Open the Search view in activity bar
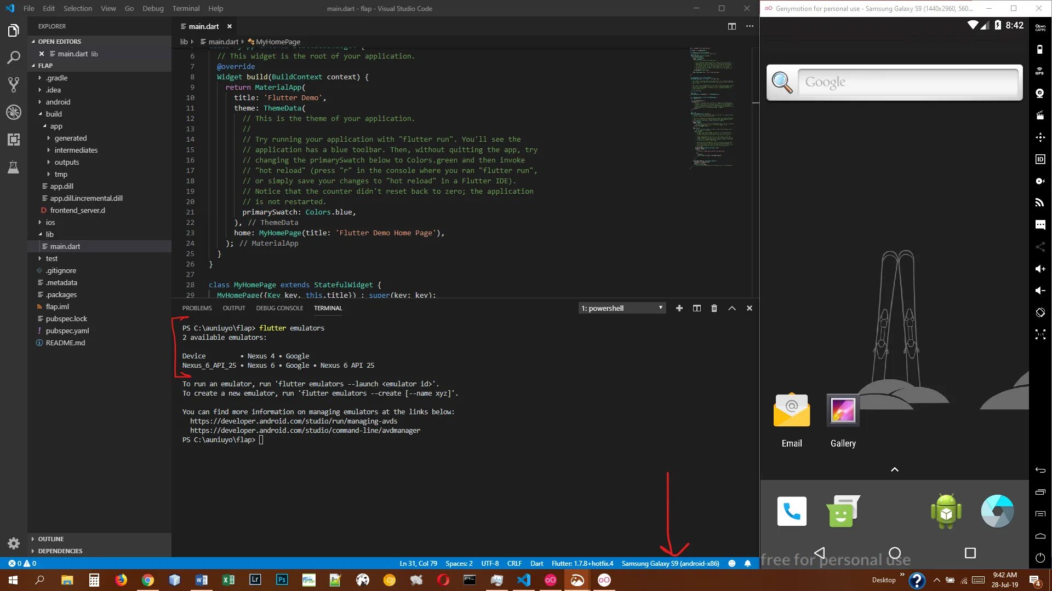The width and height of the screenshot is (1052, 591). pos(14,57)
